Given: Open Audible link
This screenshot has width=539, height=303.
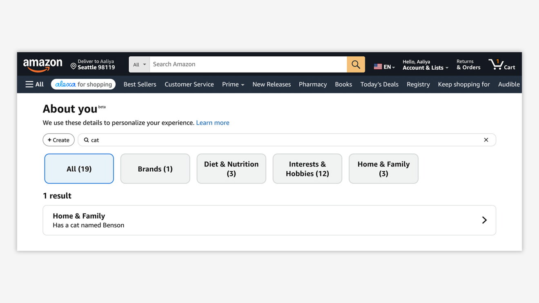Looking at the screenshot, I should tap(509, 84).
